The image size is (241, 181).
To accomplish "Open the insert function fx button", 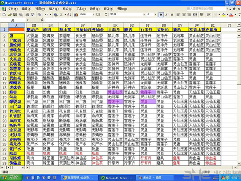I will [42, 20].
